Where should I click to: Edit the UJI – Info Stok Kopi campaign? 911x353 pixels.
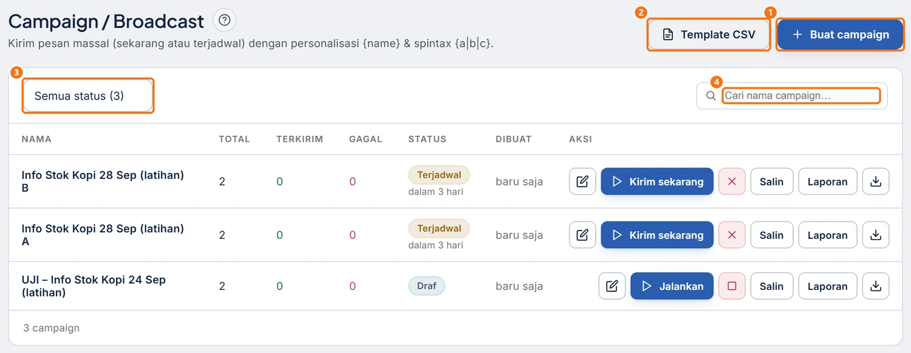pos(612,286)
